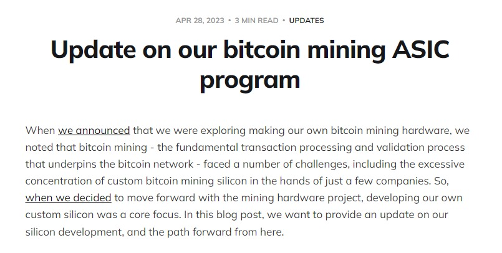Click the APR 28, 2023 publish date

(200, 21)
